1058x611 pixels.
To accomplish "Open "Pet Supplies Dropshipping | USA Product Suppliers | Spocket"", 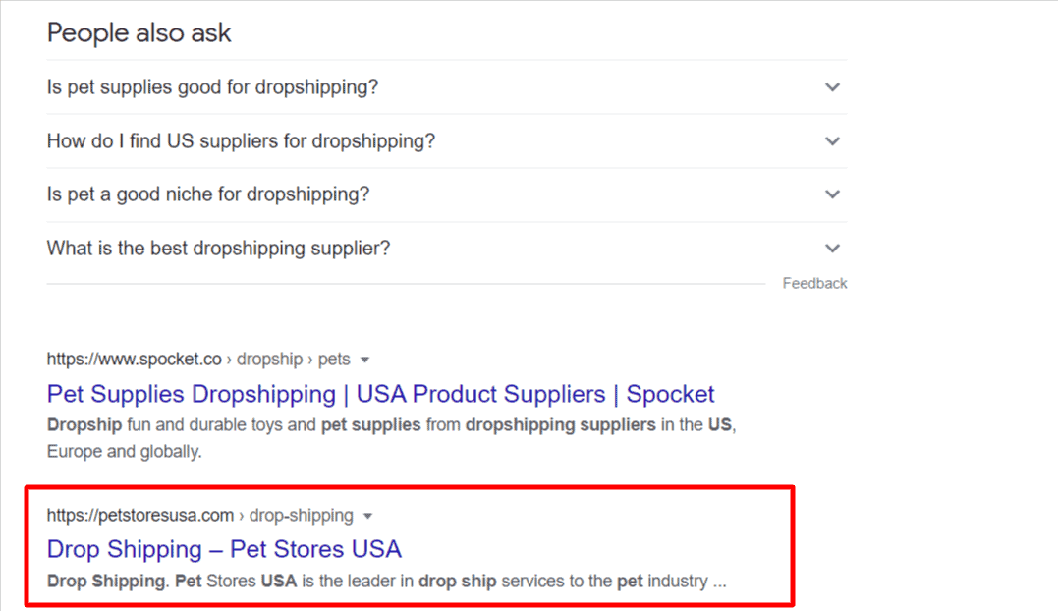I will click(x=380, y=394).
